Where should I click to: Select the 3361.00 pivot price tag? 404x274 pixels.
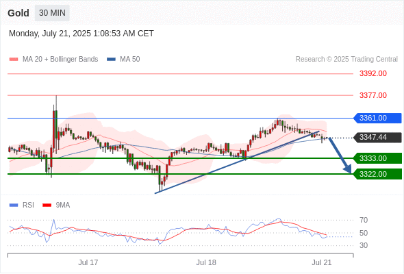coord(377,118)
